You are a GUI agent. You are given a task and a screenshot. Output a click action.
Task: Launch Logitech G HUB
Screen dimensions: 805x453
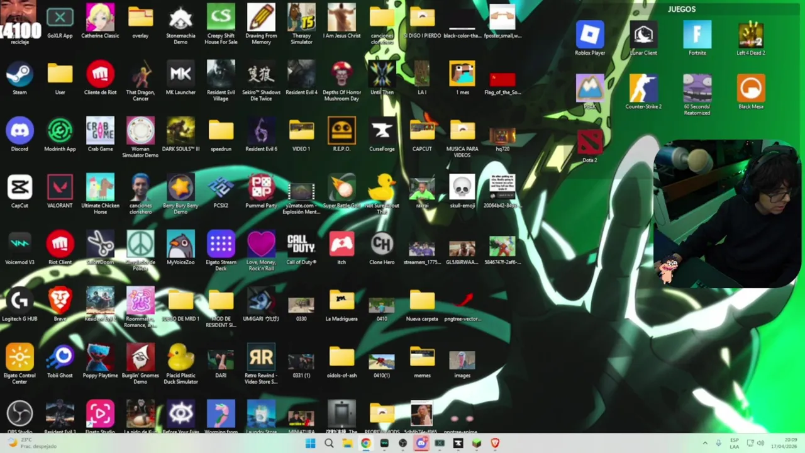point(19,305)
